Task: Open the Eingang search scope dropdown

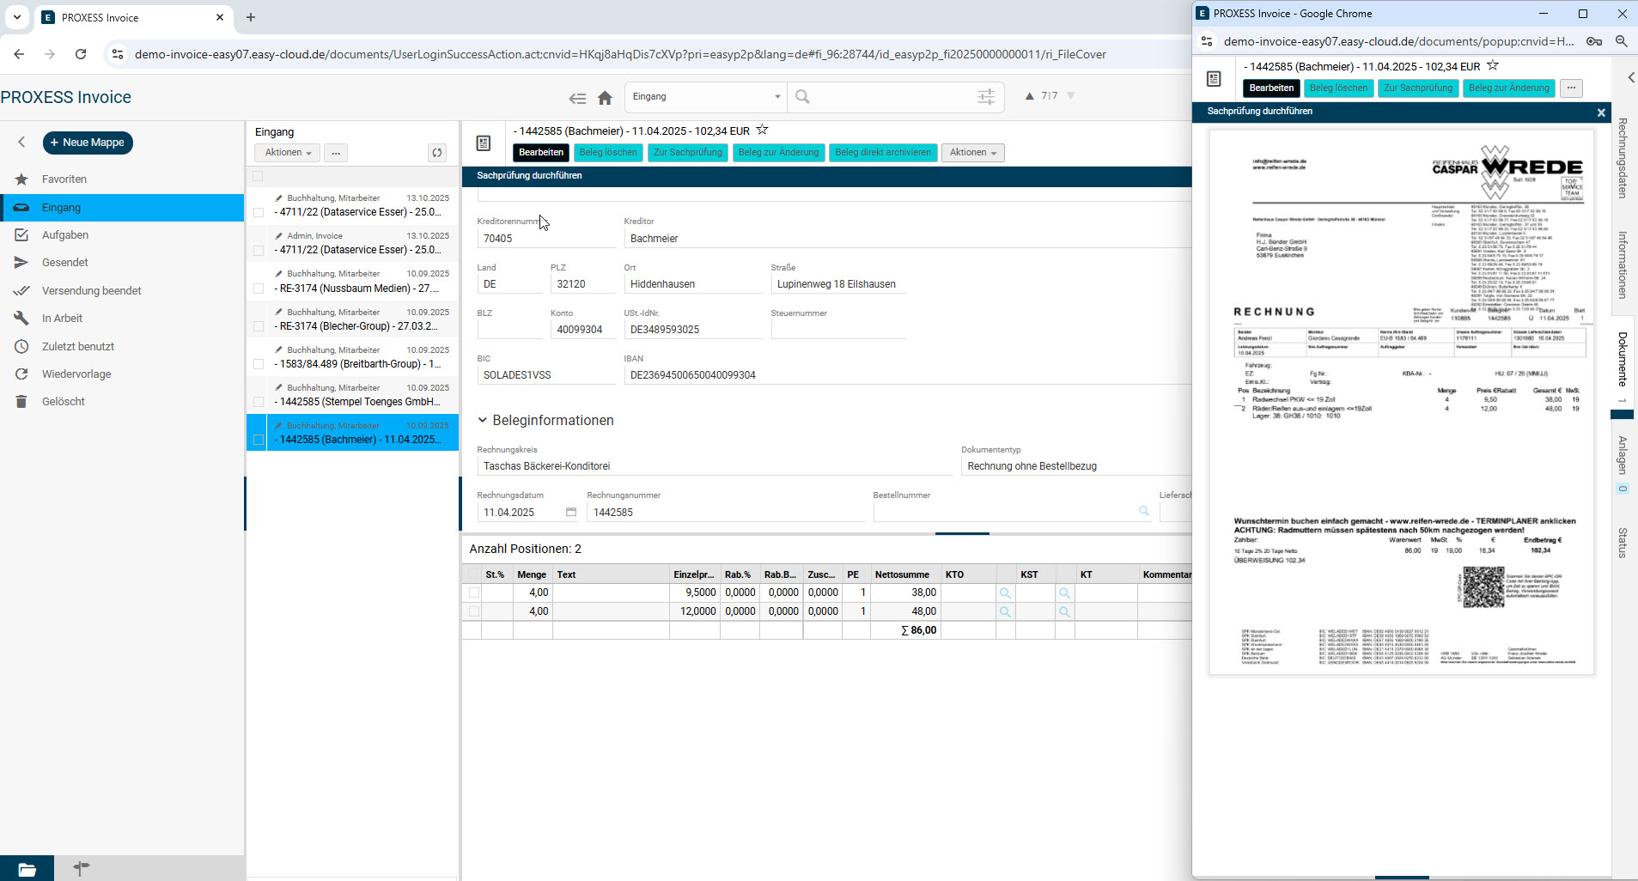Action: 705,97
